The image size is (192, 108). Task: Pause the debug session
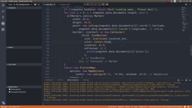point(88,4)
